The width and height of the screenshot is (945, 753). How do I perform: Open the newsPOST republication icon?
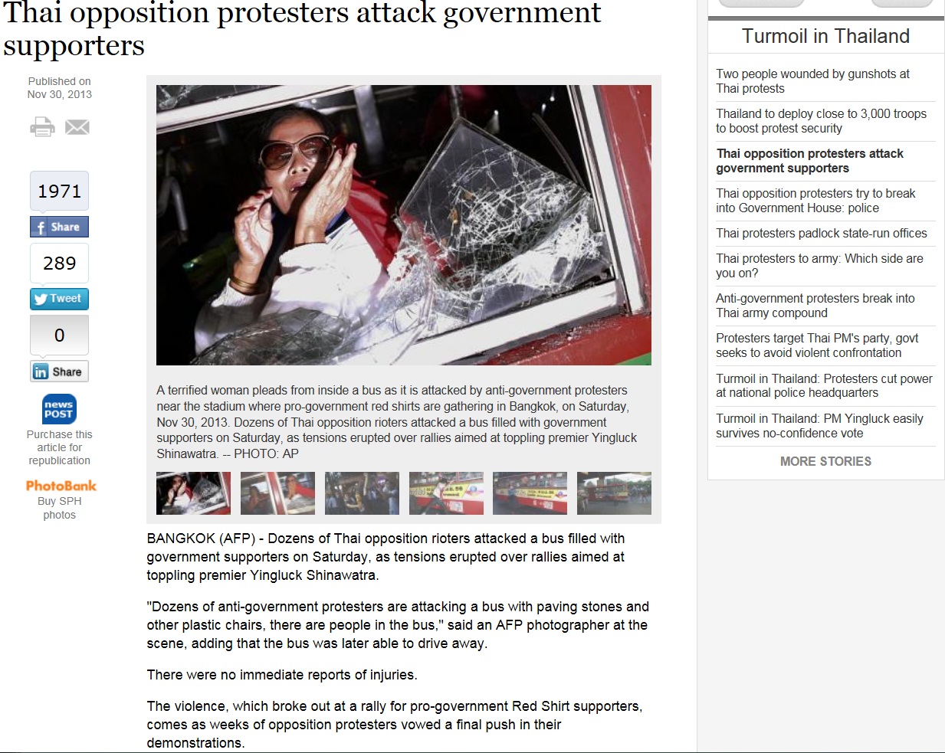point(59,409)
